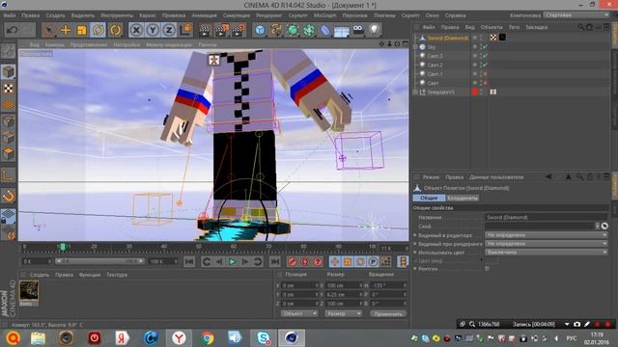Open the MoGraph menu
The image size is (618, 347).
pos(324,15)
